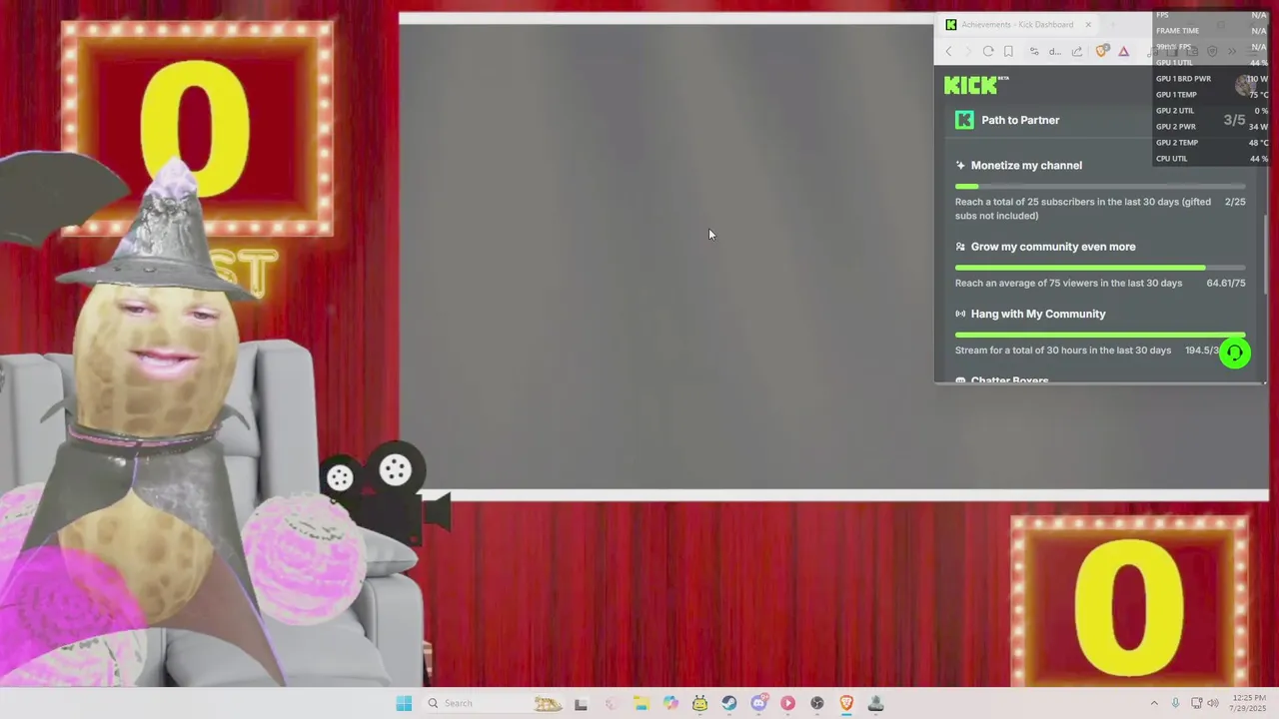Open the yellow bee app on taskbar
Screen dimensions: 1279x719
tap(699, 703)
